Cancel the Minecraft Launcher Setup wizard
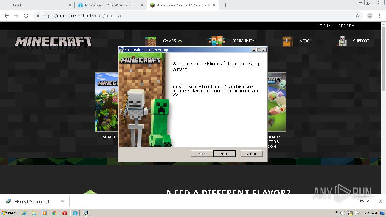Image resolution: width=386 pixels, height=217 pixels. [x=252, y=154]
